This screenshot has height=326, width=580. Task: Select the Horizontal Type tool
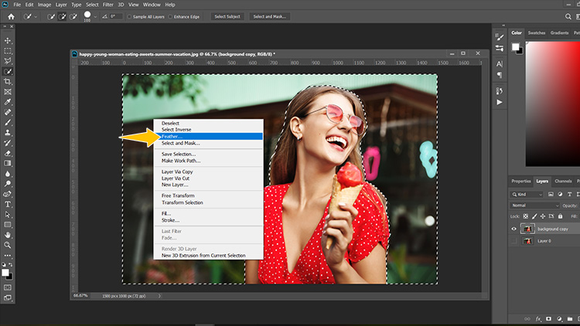point(8,204)
